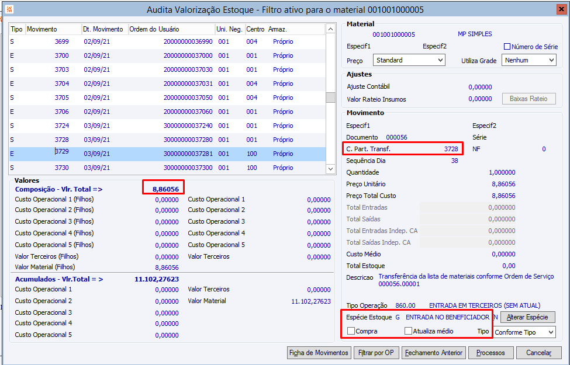This screenshot has width=570, height=365.
Task: Open Ficha de Movimentos
Action: 319,353
